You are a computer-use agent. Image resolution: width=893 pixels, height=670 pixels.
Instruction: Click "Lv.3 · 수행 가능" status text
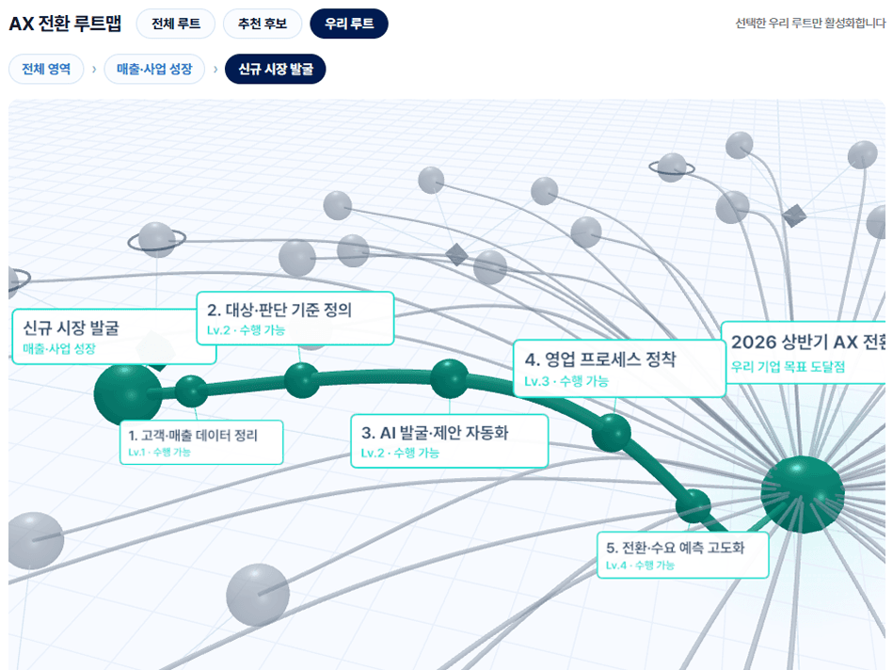566,381
